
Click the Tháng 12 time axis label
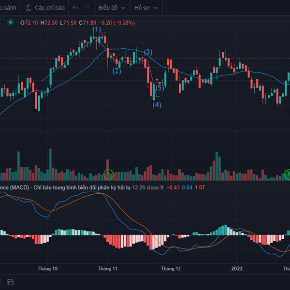[x=171, y=268]
